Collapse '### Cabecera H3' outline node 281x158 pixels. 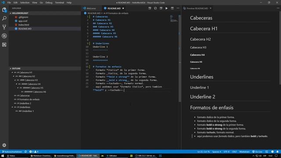click(15, 80)
